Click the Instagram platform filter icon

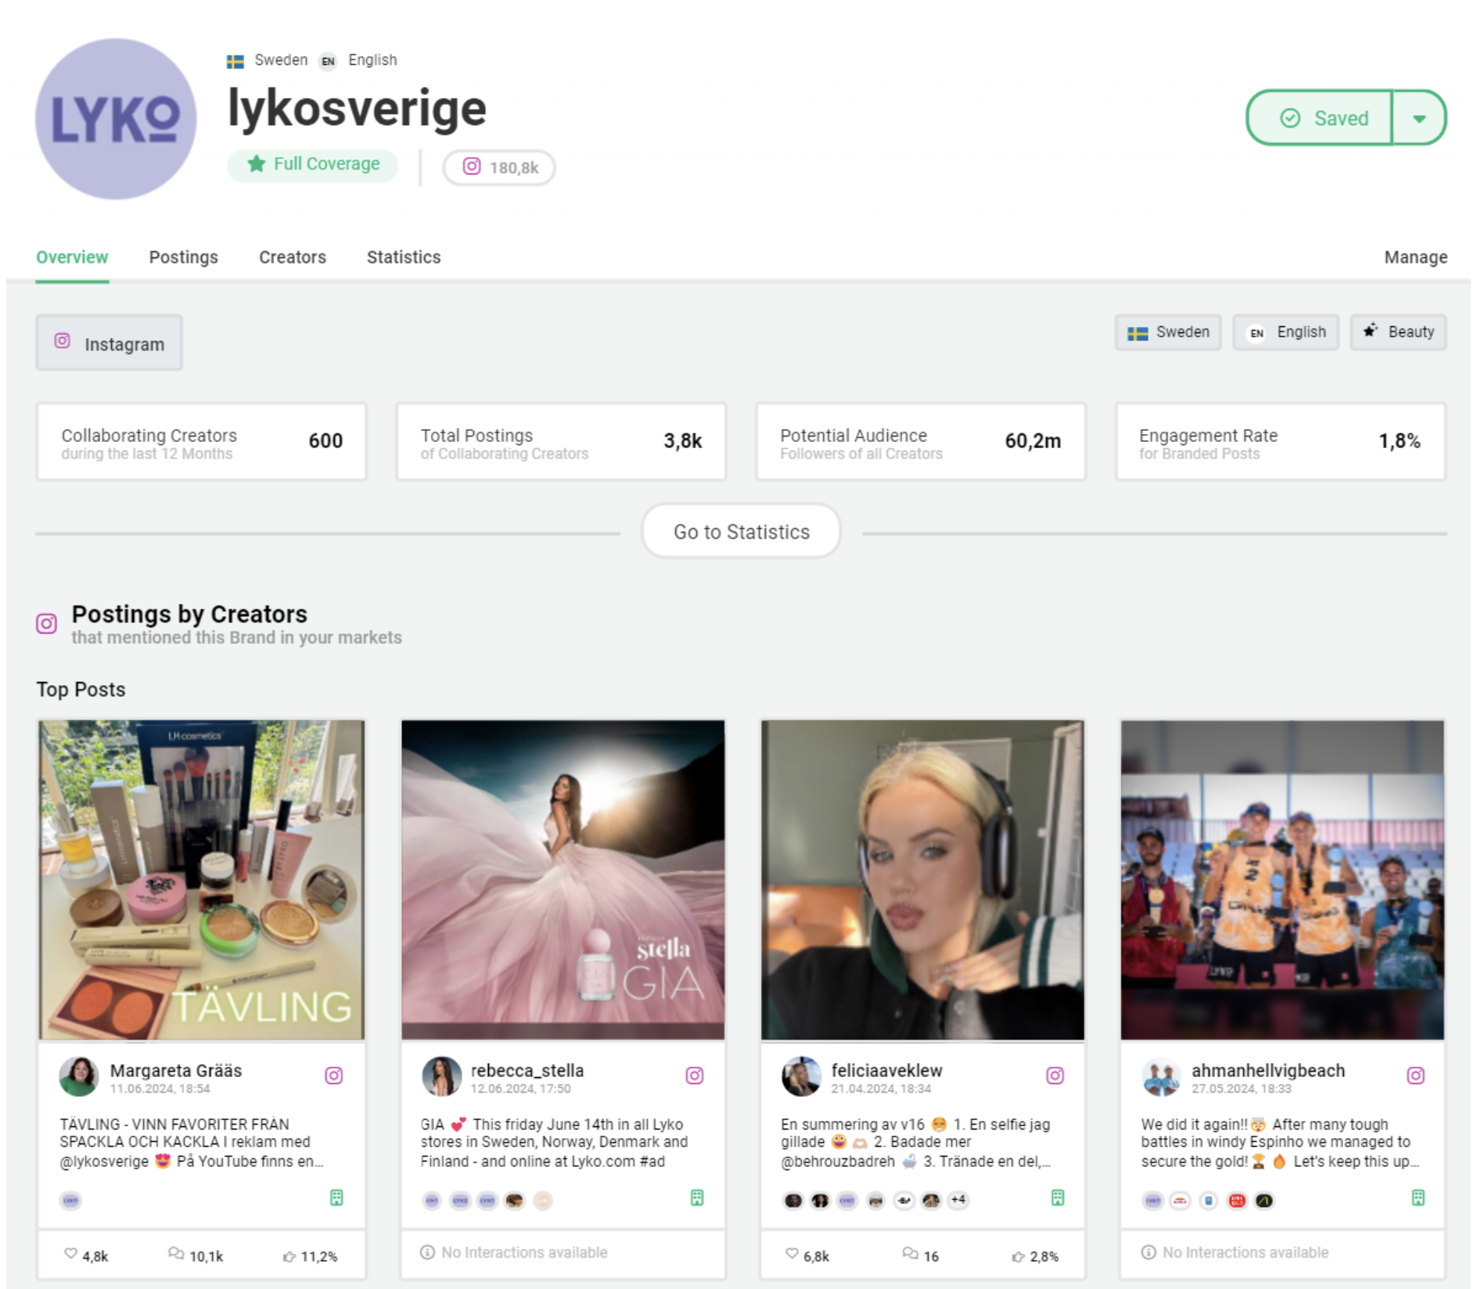[63, 342]
